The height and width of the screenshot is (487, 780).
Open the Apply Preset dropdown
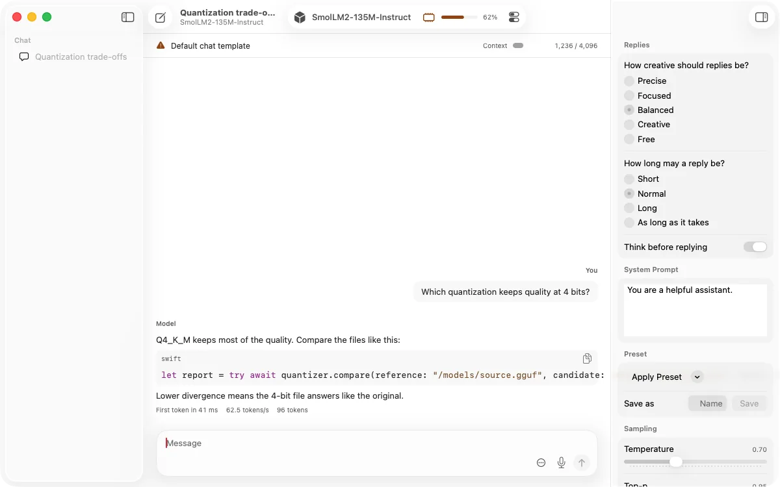[667, 377]
